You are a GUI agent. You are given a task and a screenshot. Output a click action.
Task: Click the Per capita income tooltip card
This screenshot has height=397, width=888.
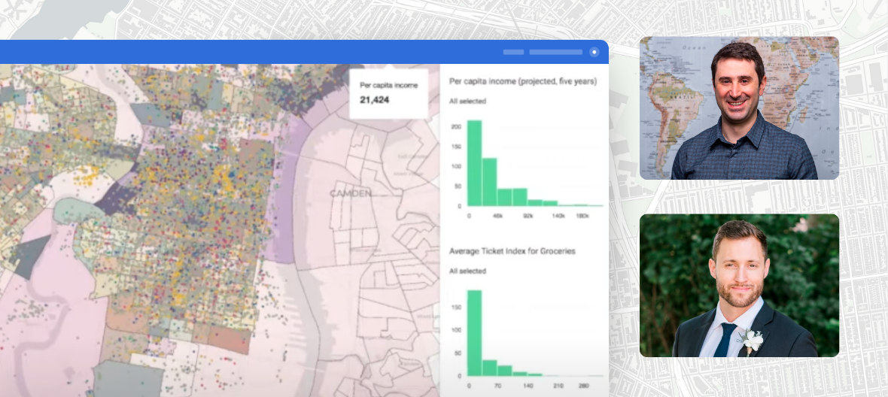pos(388,93)
